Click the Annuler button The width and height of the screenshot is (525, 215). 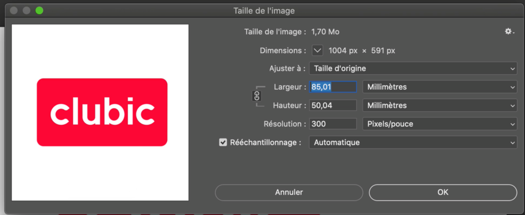click(289, 192)
